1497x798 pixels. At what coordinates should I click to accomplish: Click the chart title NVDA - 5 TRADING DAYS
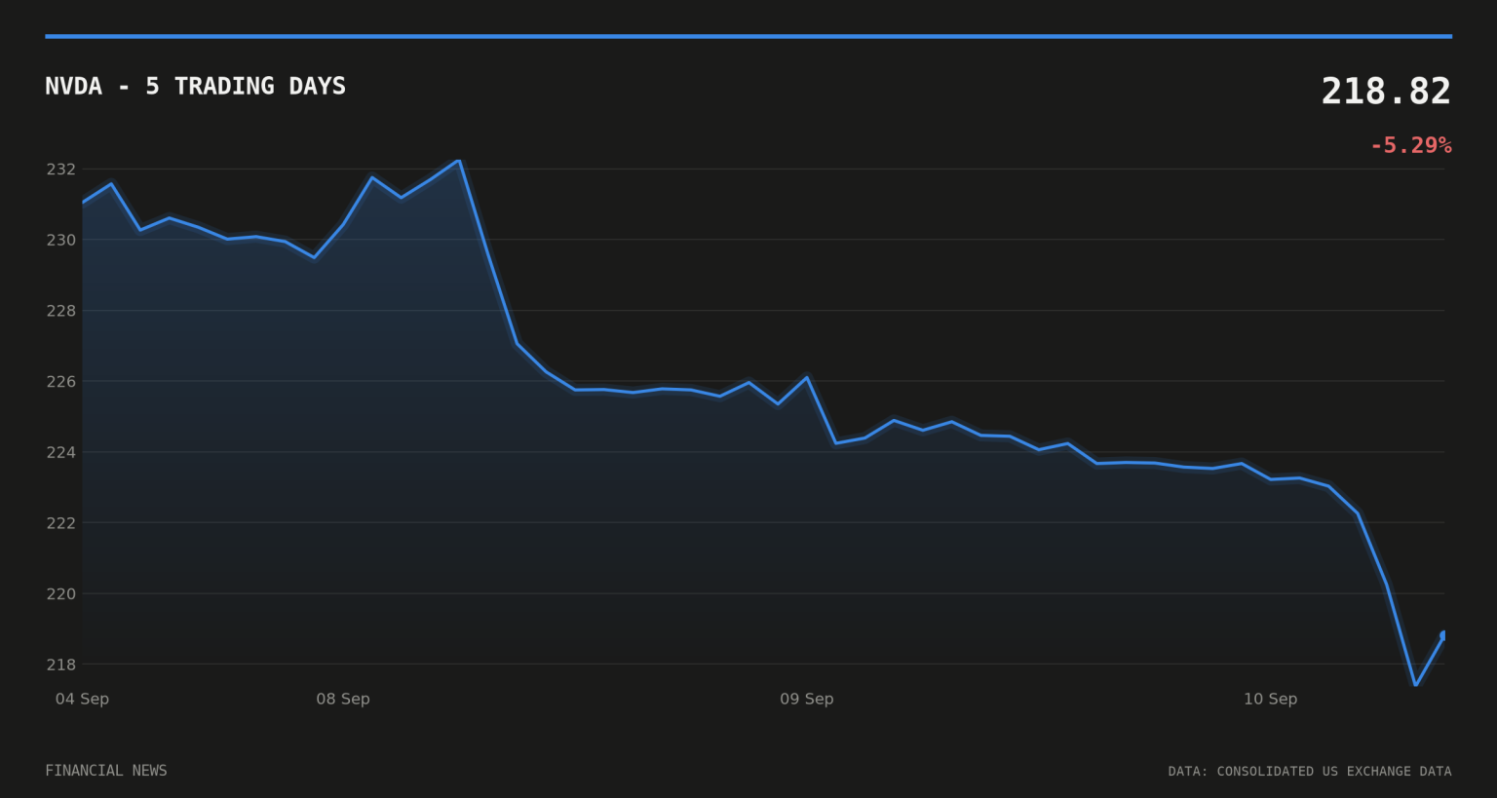click(x=195, y=86)
